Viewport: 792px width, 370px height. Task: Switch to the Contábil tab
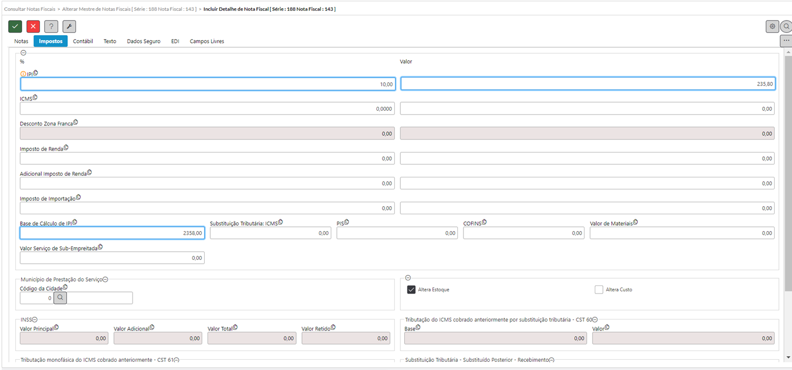(x=83, y=41)
